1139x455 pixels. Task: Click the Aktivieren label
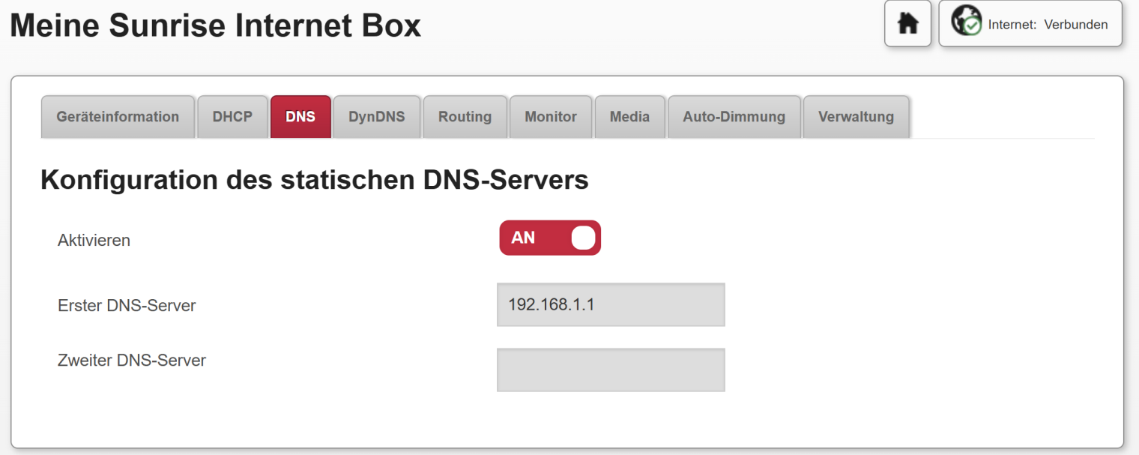click(x=94, y=241)
